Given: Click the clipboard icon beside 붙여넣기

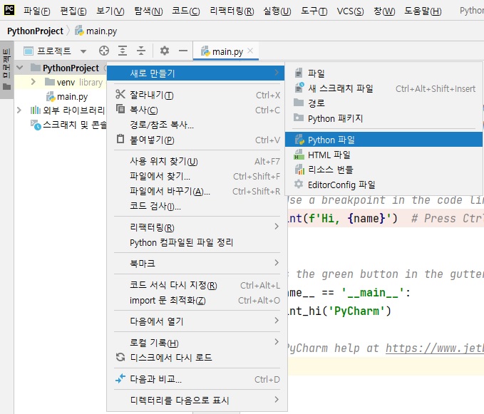Looking at the screenshot, I should [120, 139].
